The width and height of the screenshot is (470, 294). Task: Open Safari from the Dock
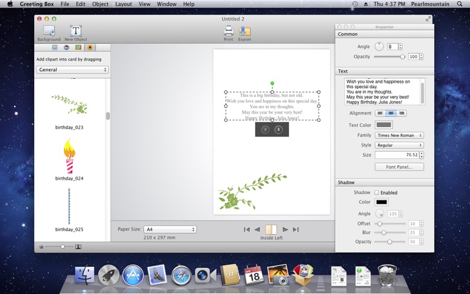pyautogui.click(x=182, y=275)
